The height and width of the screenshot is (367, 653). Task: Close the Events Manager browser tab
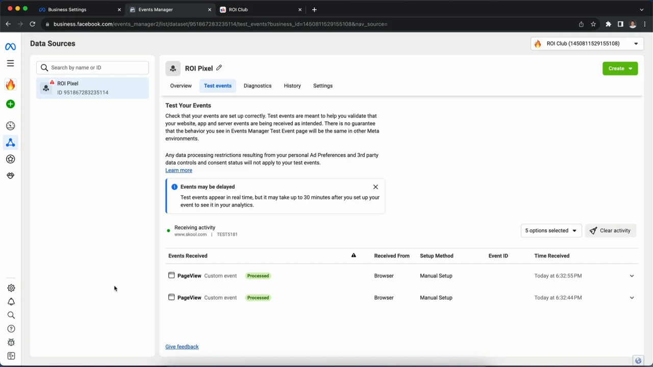pos(210,10)
